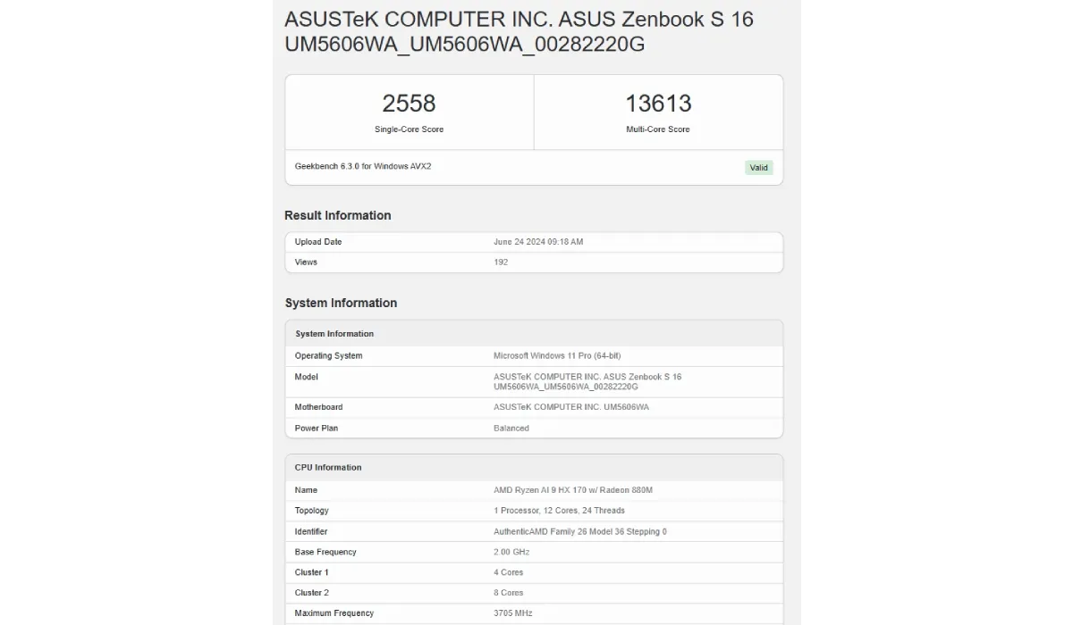Click the Balanced power plan value
The width and height of the screenshot is (1073, 625).
coord(511,428)
